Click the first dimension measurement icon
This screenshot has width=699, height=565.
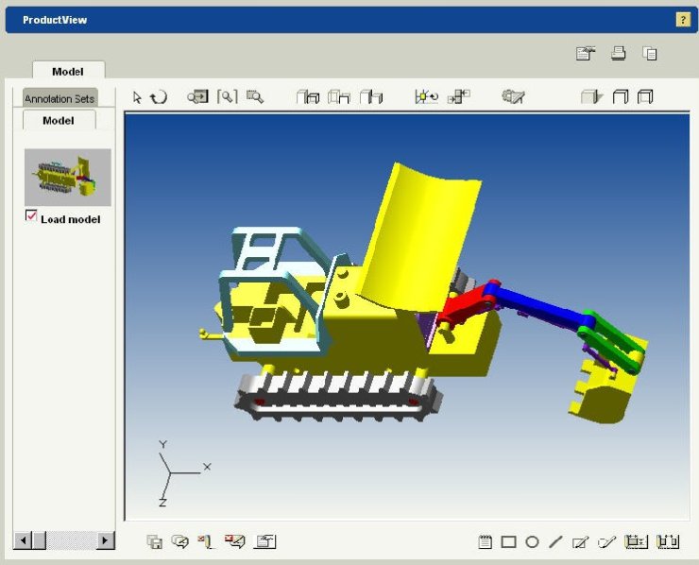coord(636,541)
